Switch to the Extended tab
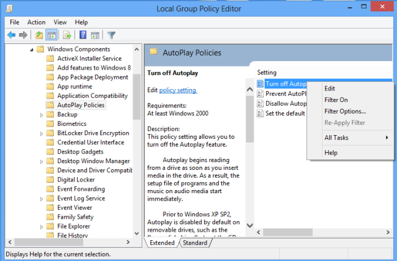 click(x=162, y=243)
